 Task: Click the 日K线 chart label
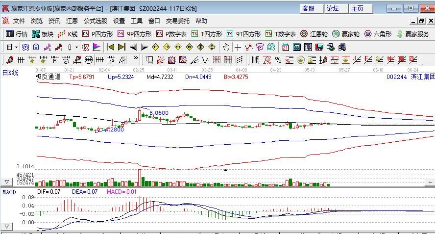pyautogui.click(x=10, y=73)
